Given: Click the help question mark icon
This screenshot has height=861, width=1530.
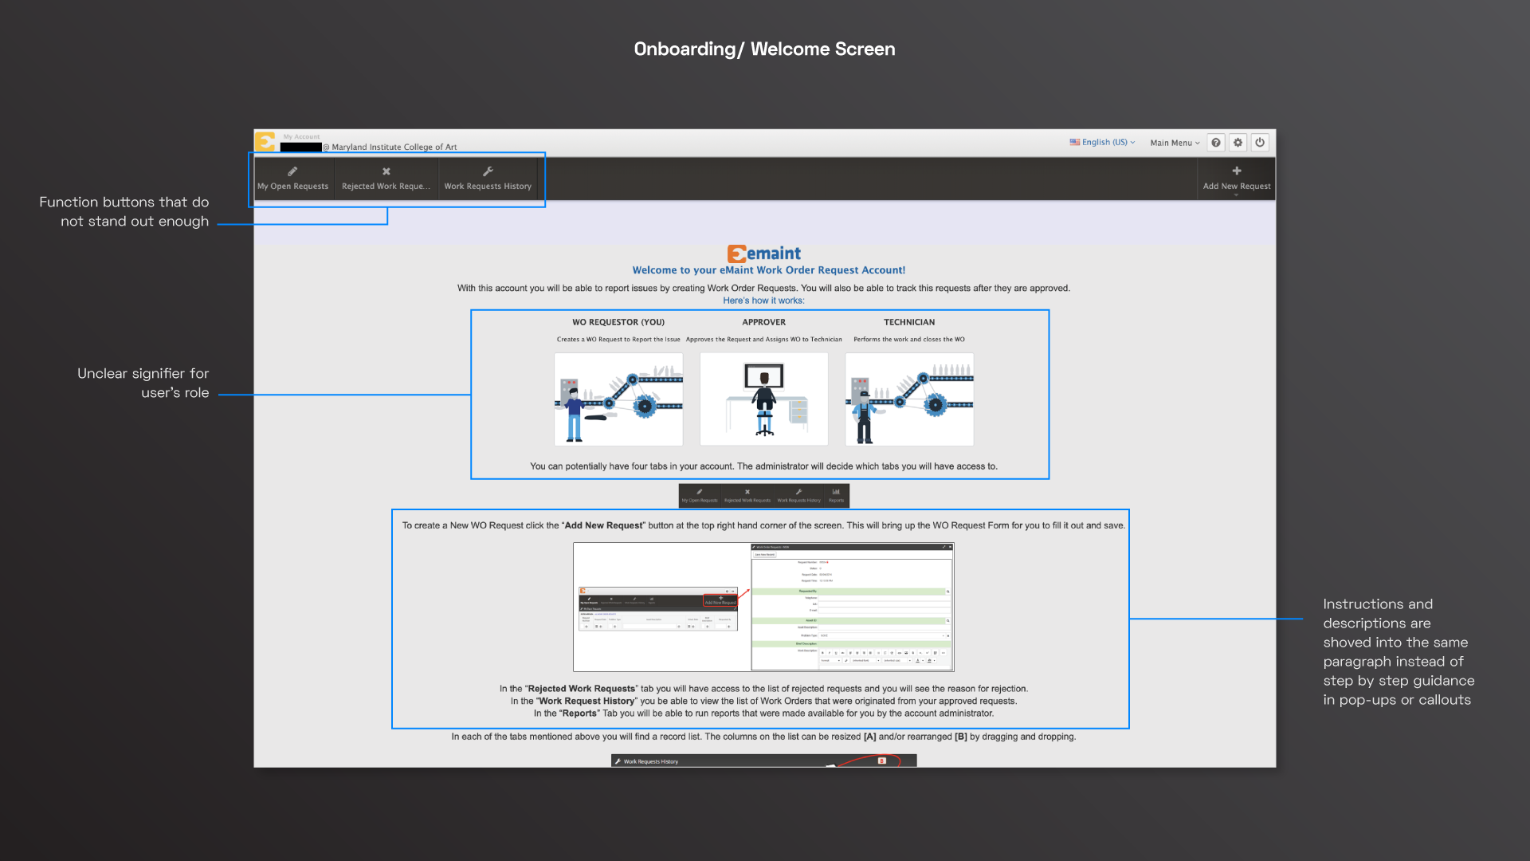Looking at the screenshot, I should 1216,143.
